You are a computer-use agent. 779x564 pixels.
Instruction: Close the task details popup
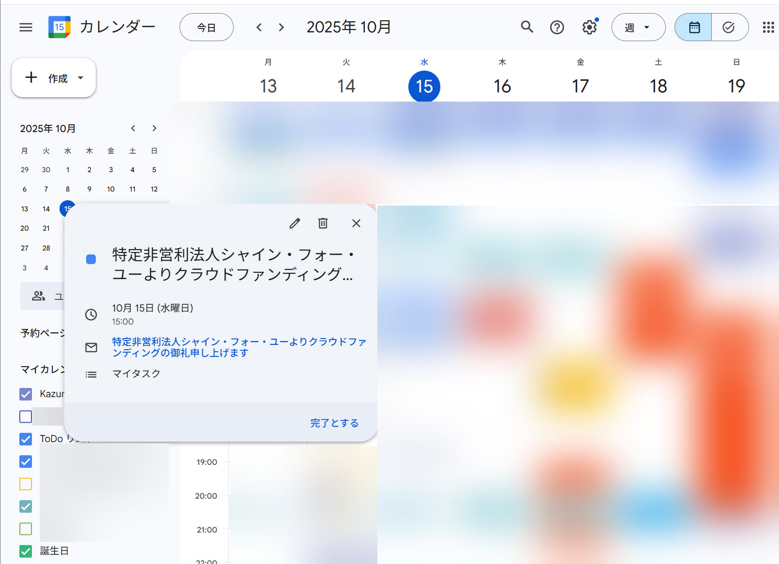point(356,223)
